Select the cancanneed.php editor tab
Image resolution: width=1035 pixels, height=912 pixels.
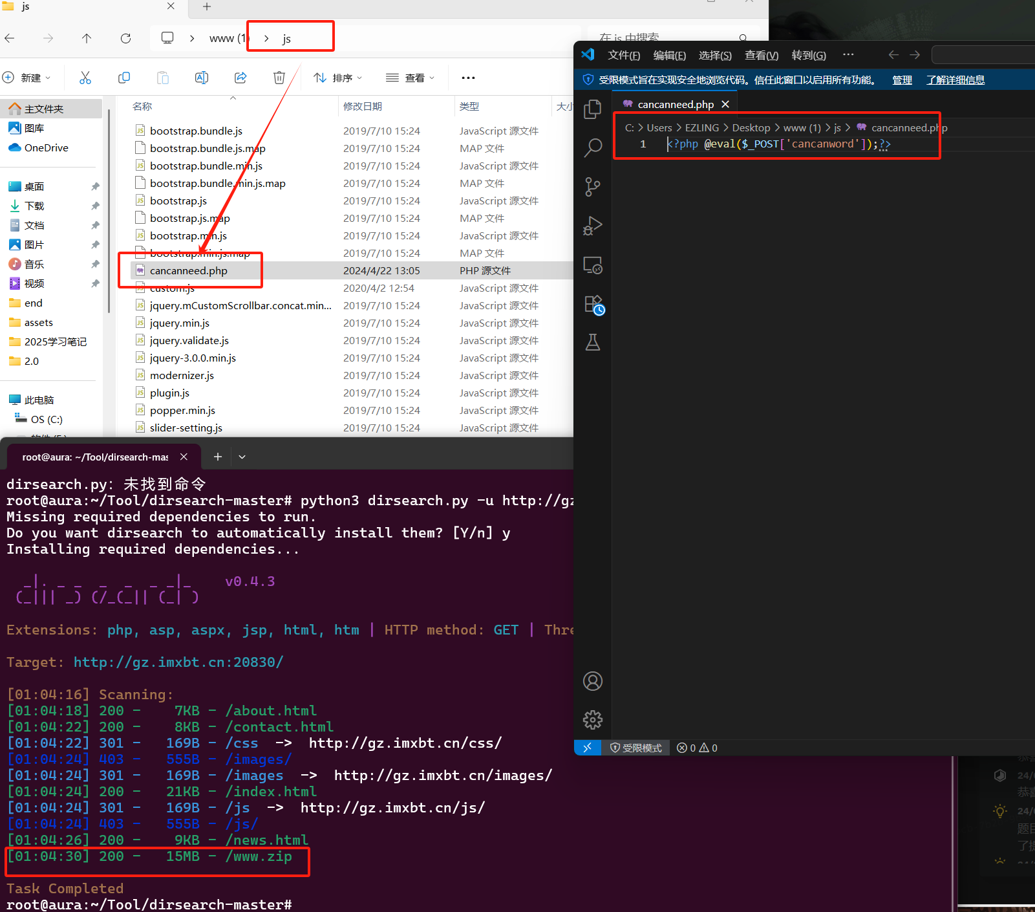675,104
